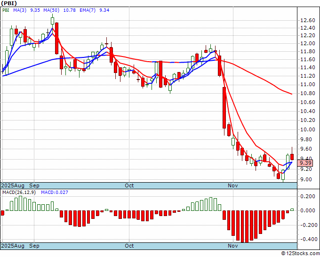This screenshot has height=257, width=320.
Task: Select the MA(50) indicator label
Action: coord(51,10)
